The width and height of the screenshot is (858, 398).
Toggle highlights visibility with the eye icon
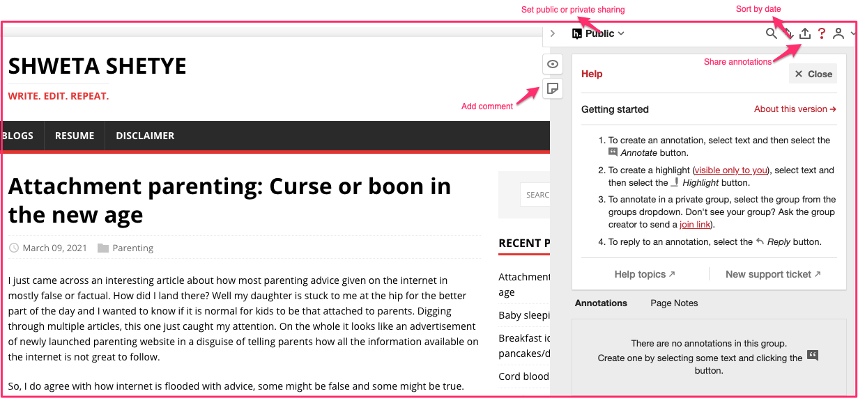[553, 64]
